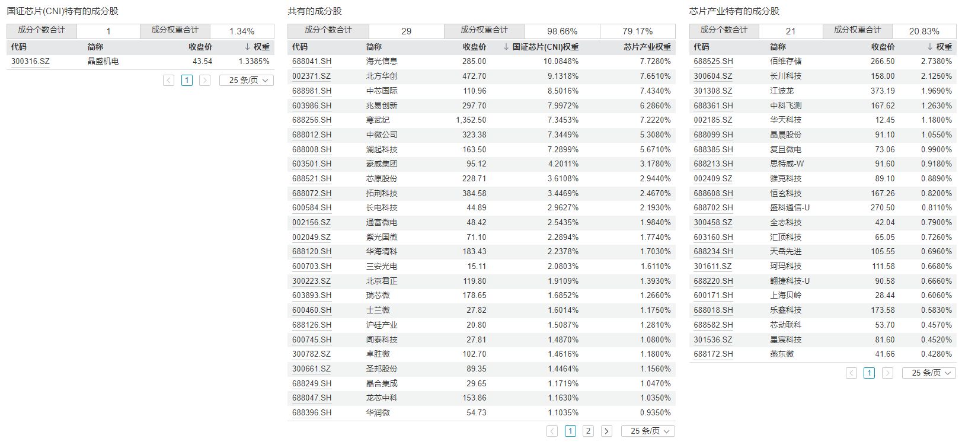The image size is (962, 442).
Task: Select the 寒武纪 name cell
Action: [x=378, y=120]
